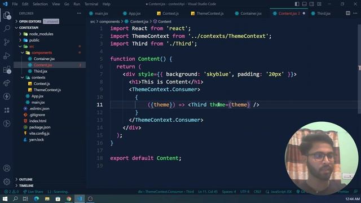The width and height of the screenshot is (361, 203).
Task: Click the Windows Start button
Action: point(5,198)
